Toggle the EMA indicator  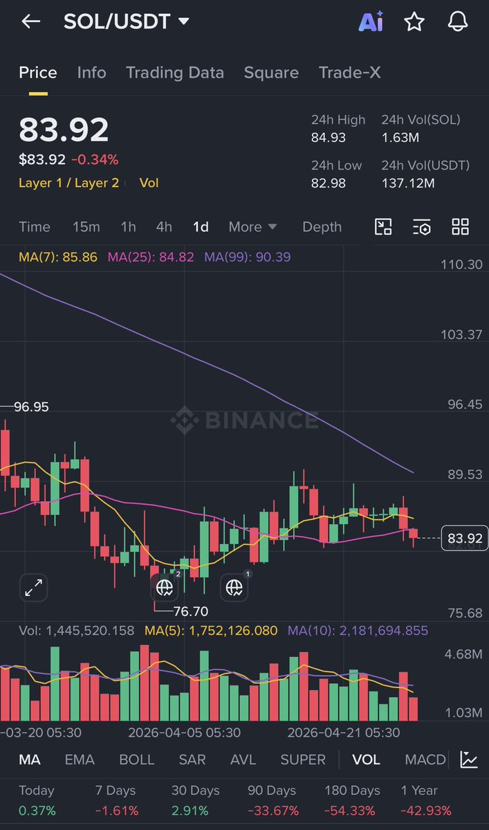coord(80,759)
